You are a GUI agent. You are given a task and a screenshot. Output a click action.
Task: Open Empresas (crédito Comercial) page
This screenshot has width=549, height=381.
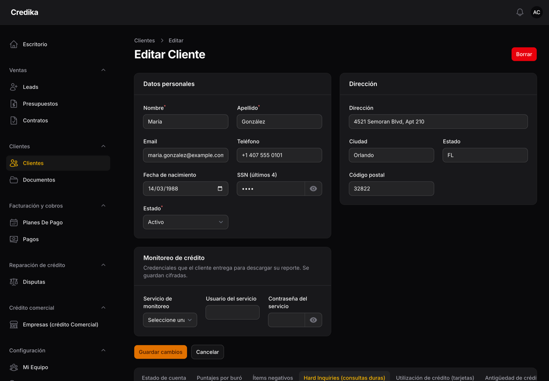58,324
